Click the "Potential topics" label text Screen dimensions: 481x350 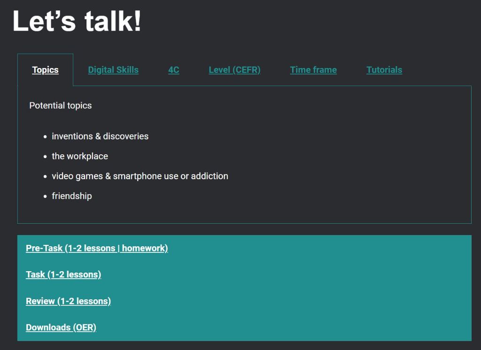point(61,106)
